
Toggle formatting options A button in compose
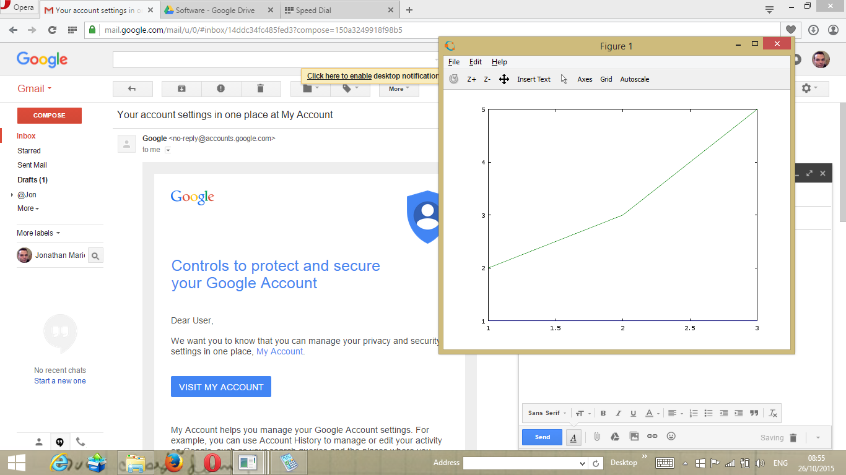(573, 437)
